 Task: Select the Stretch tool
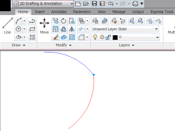pos(72,21)
